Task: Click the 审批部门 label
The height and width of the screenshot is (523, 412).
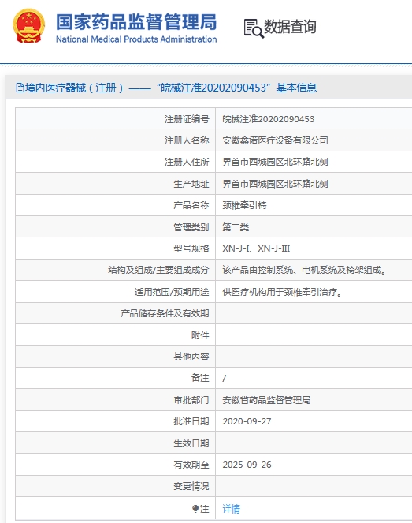Action: [191, 400]
